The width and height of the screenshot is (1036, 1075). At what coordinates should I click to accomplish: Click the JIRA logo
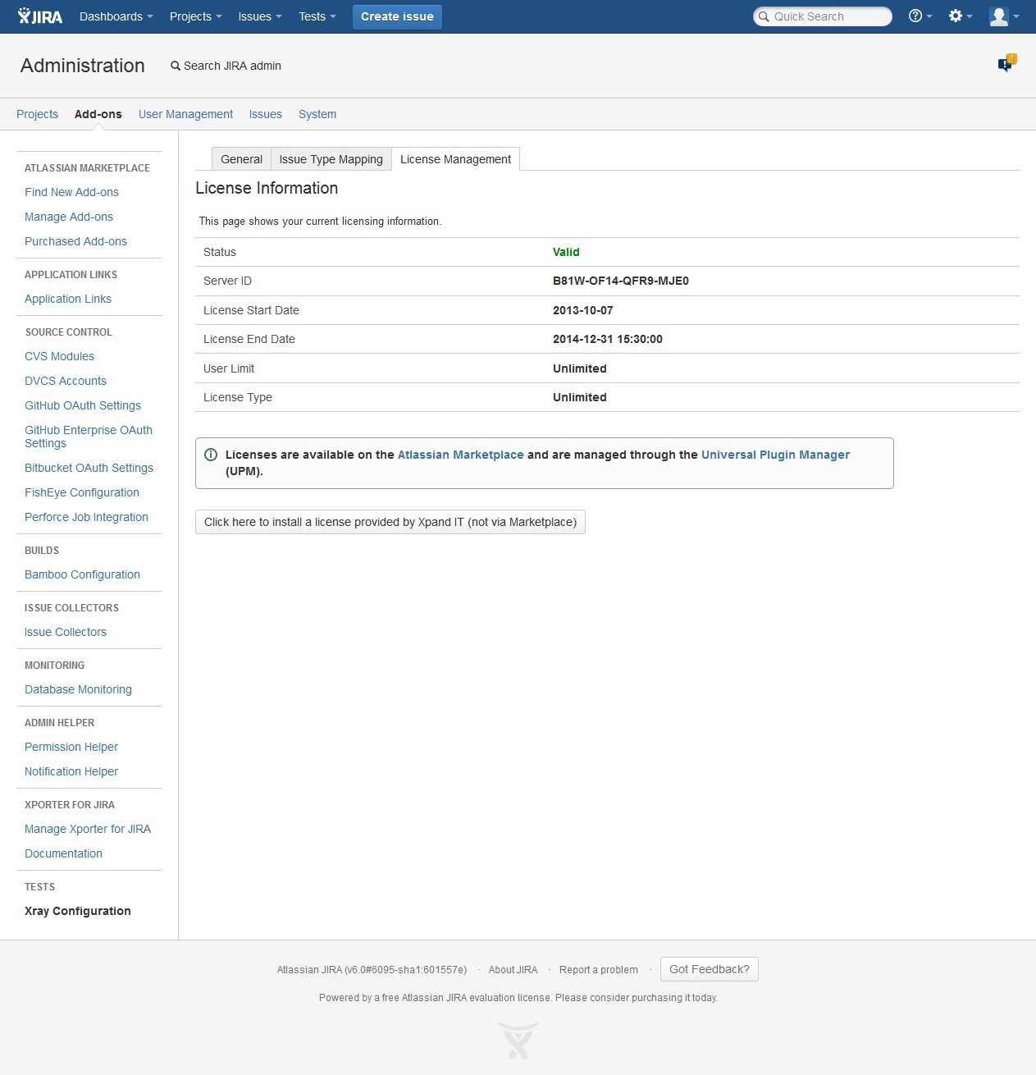tap(40, 16)
